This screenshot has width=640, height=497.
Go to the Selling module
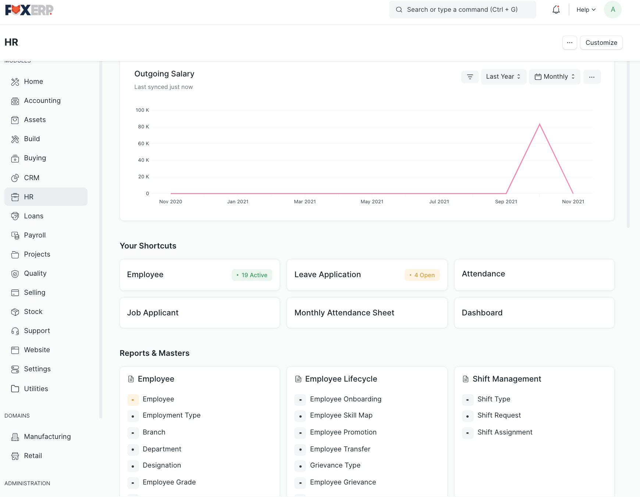point(46,293)
